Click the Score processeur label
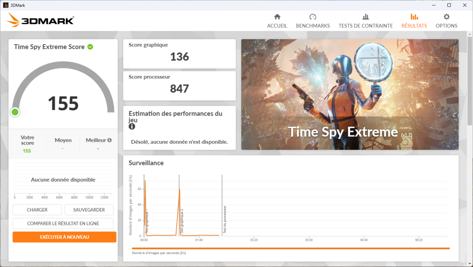Screen dimensions: 473x267 (149, 77)
